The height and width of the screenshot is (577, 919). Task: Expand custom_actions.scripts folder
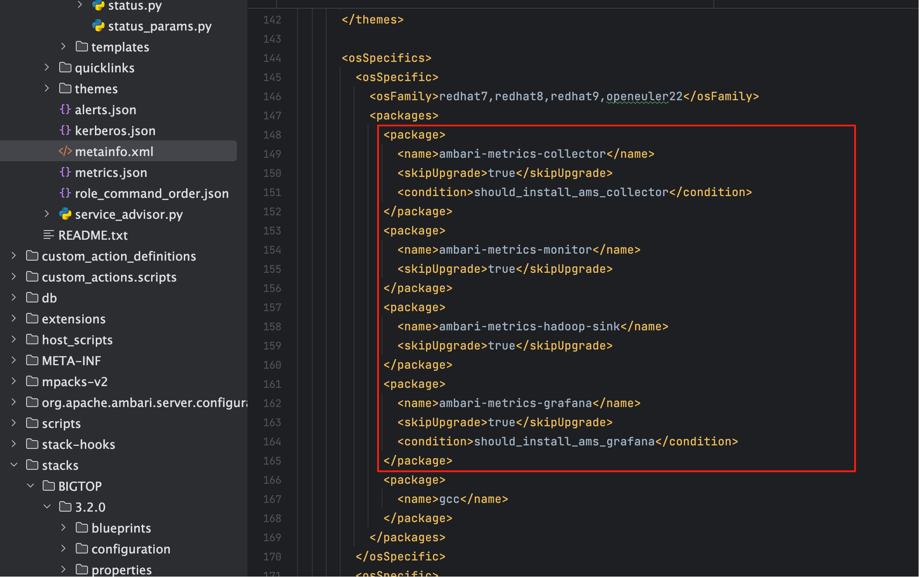click(14, 277)
